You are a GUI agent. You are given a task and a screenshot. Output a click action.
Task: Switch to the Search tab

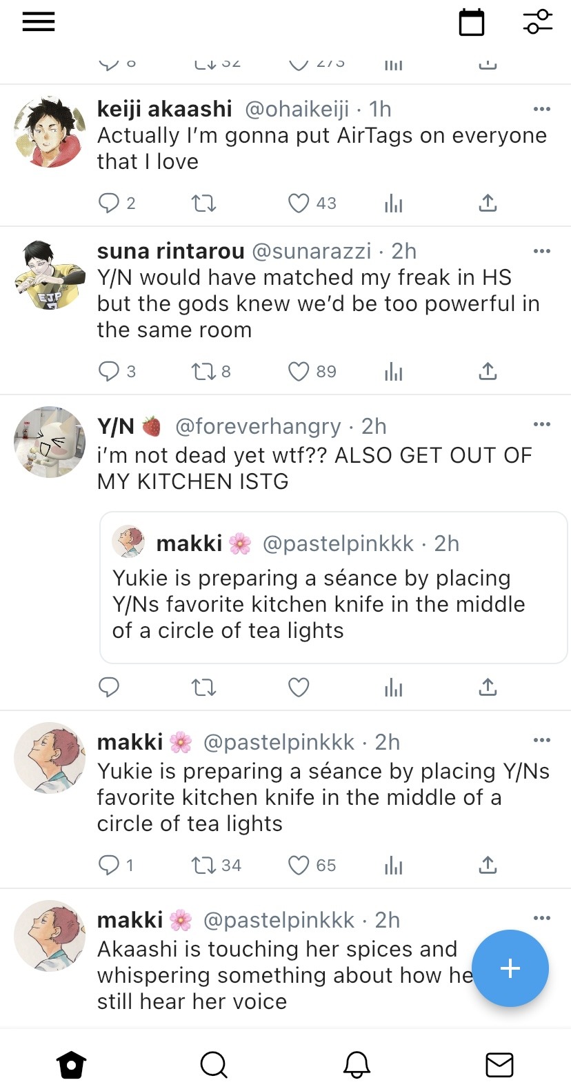click(214, 1064)
